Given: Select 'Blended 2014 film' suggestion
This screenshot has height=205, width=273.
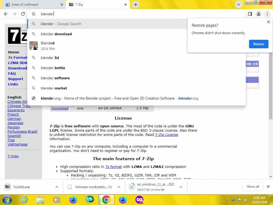Looking at the screenshot, I should pos(107,46).
